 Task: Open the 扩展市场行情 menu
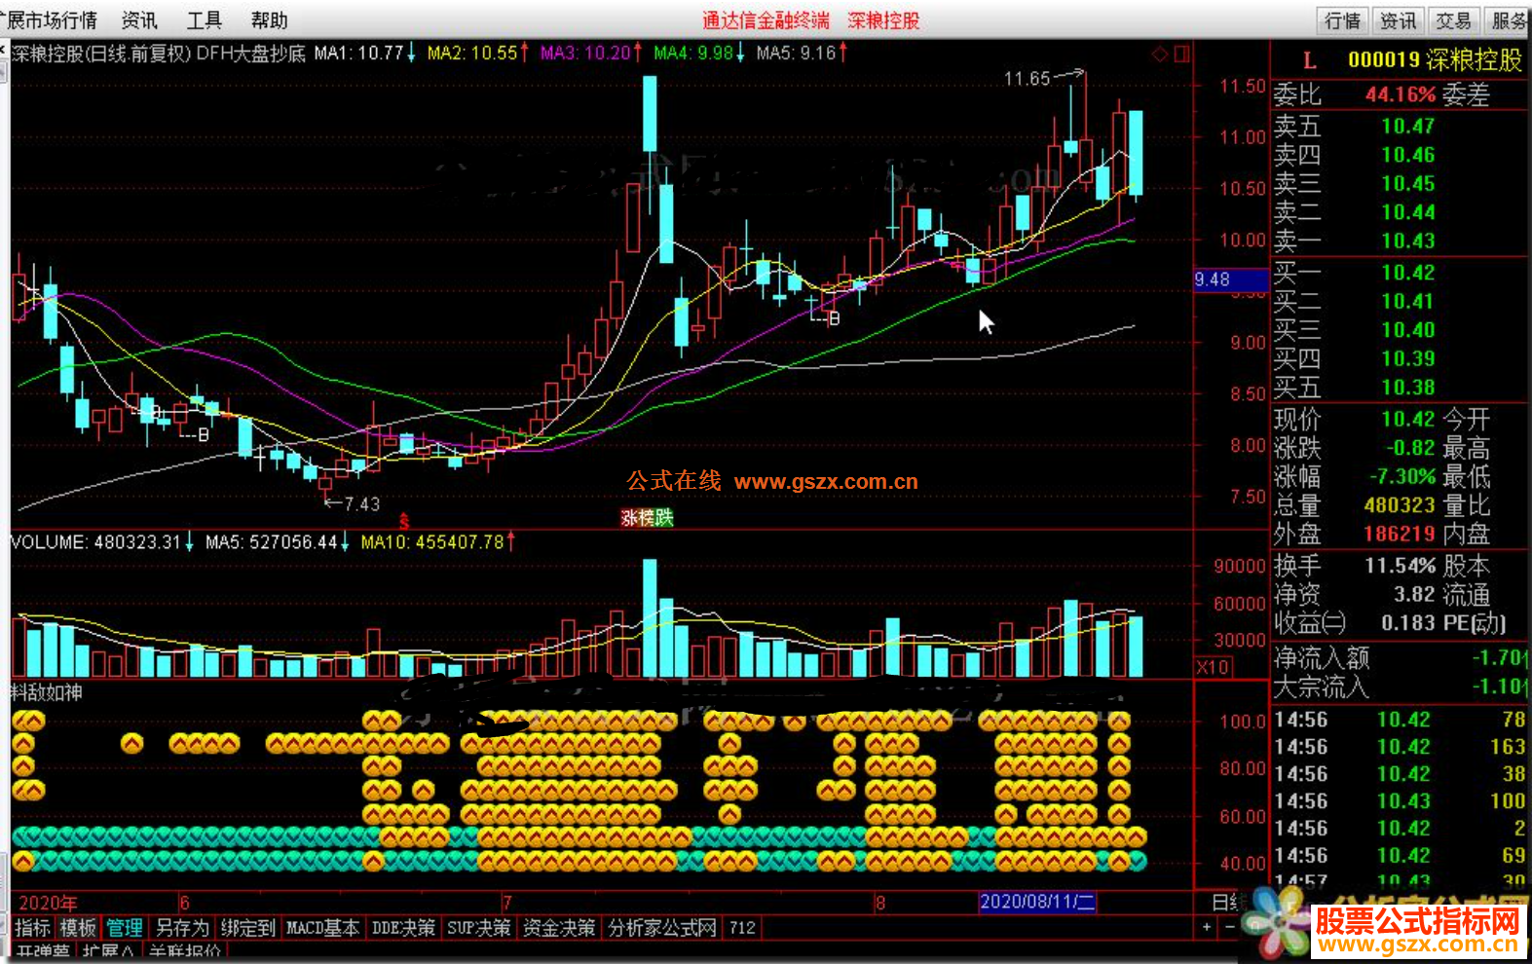(49, 19)
